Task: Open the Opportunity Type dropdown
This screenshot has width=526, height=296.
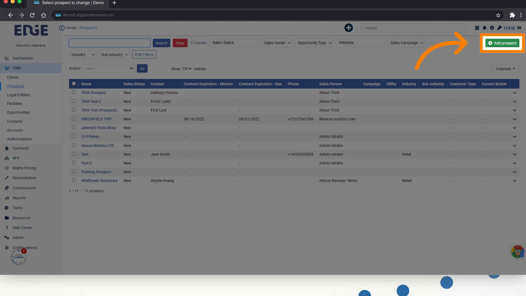Action: point(314,43)
